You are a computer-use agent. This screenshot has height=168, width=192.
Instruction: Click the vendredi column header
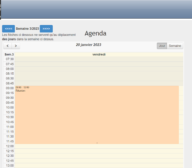pos(99,54)
